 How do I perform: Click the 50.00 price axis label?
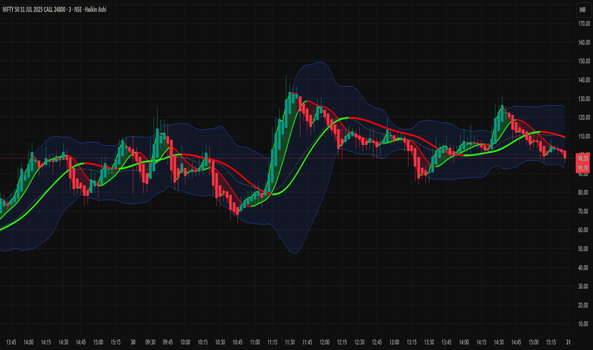[x=584, y=249]
